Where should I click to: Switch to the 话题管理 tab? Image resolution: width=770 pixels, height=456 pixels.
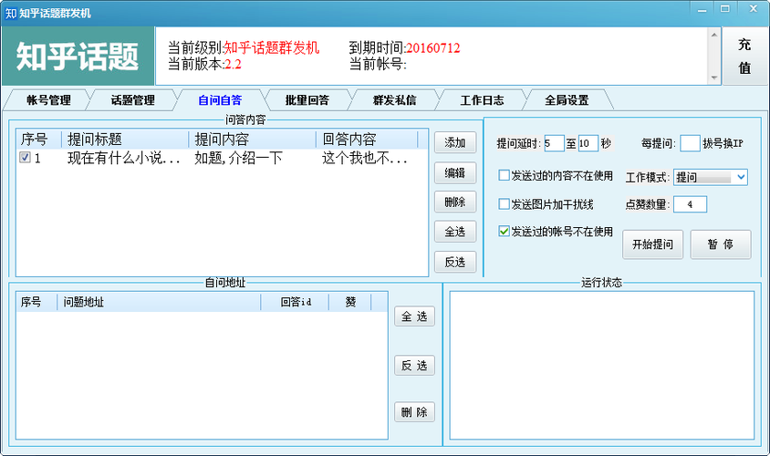(x=132, y=100)
